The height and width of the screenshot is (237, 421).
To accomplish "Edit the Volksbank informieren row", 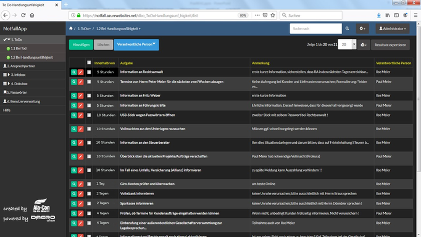I will coord(80,194).
